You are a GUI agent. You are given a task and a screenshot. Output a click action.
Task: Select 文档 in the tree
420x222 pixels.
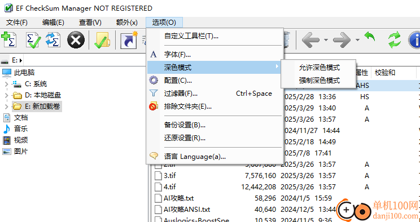(21, 118)
